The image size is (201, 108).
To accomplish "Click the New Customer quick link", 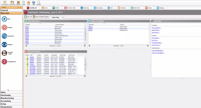I will point(156,28).
